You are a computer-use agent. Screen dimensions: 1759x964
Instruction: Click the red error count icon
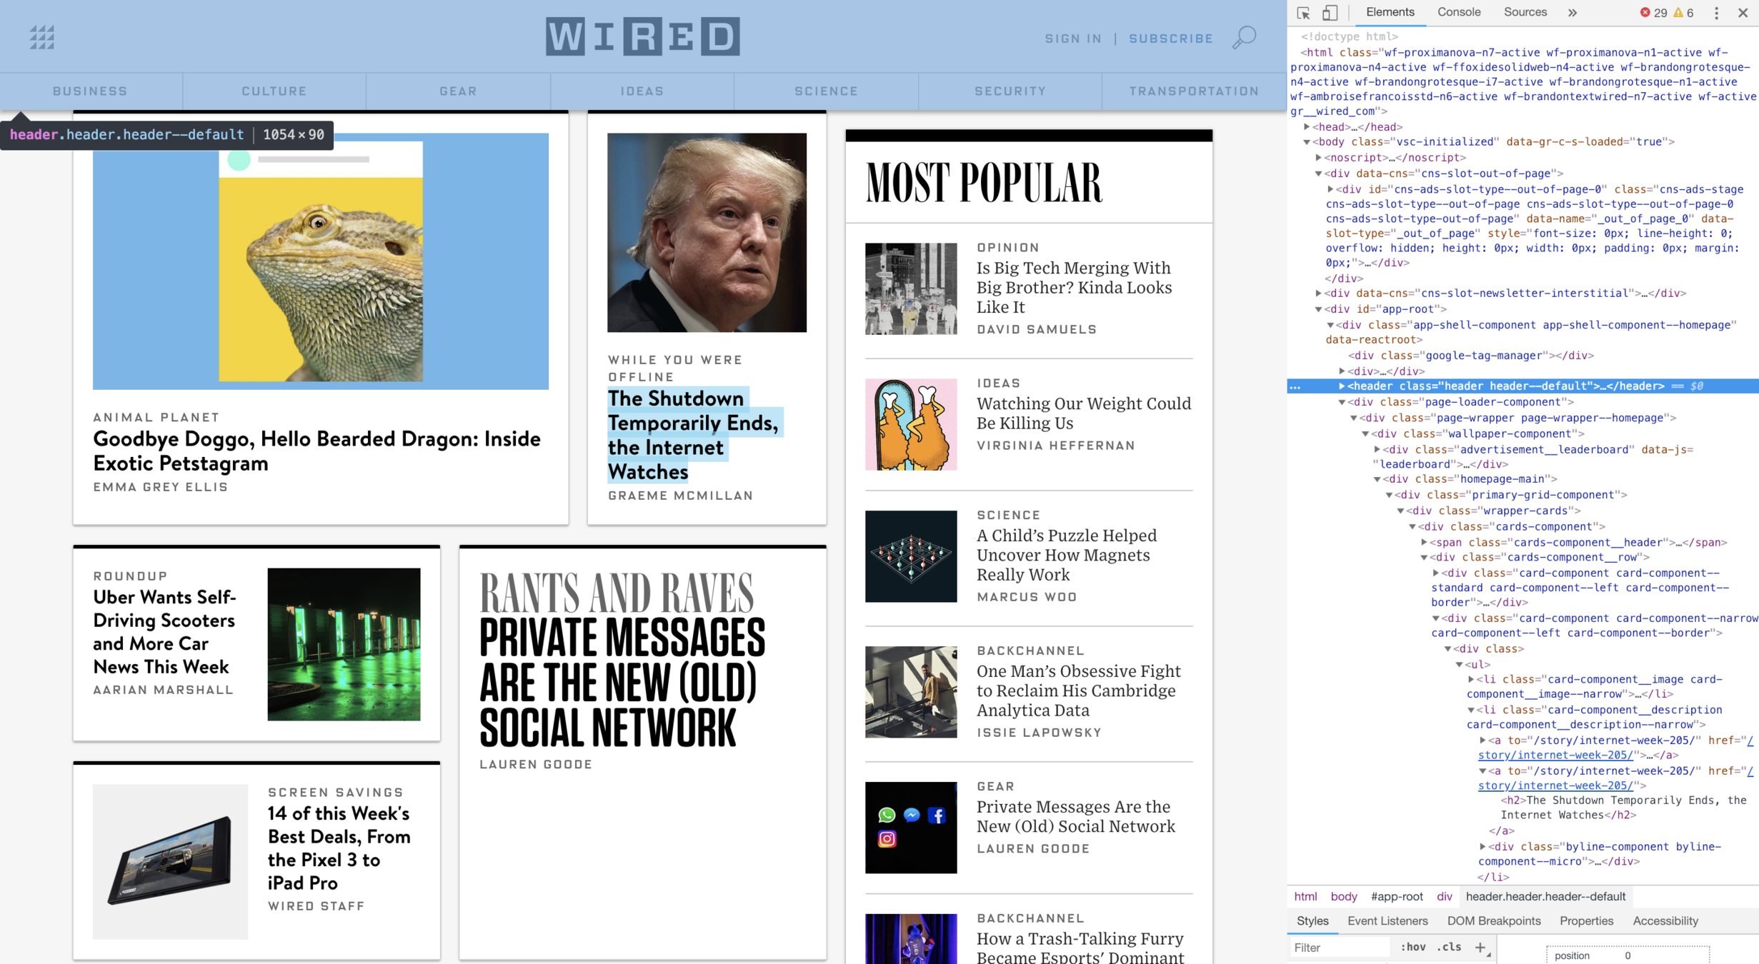(1645, 13)
